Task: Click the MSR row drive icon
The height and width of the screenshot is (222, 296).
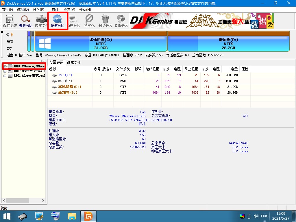Action: [x=54, y=81]
